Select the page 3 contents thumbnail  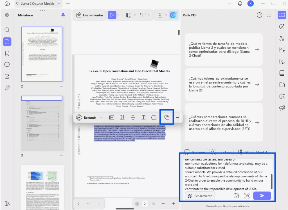[42, 123]
